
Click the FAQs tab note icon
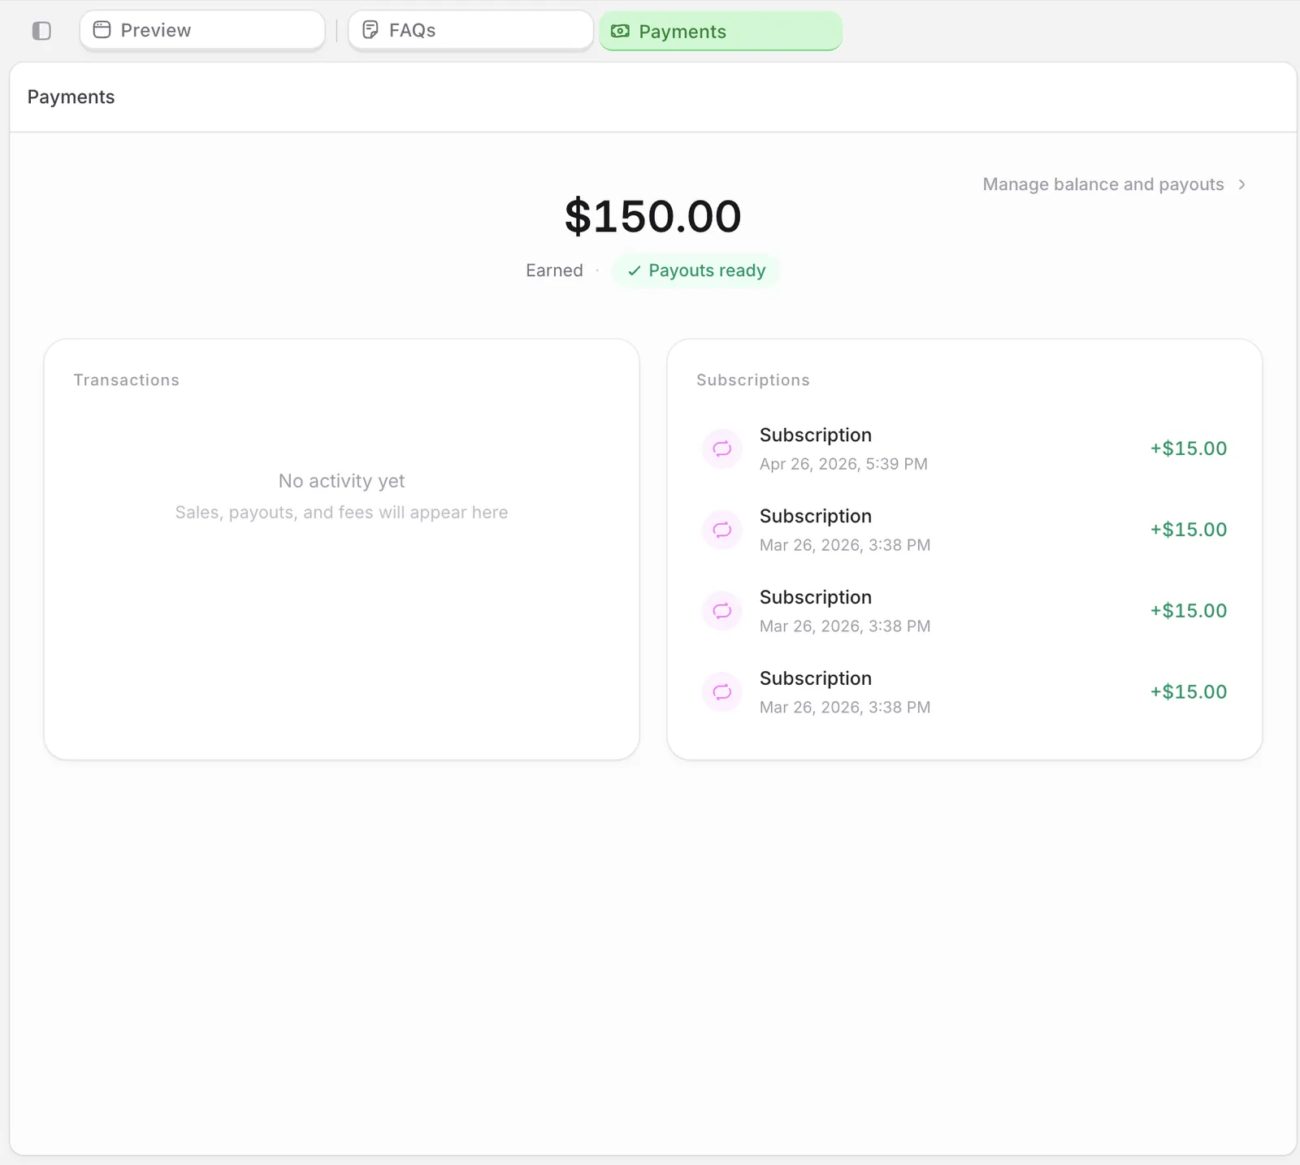370,30
